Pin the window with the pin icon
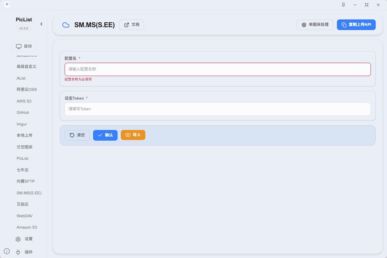Screen dimensions: 387x258 [x=343, y=5]
